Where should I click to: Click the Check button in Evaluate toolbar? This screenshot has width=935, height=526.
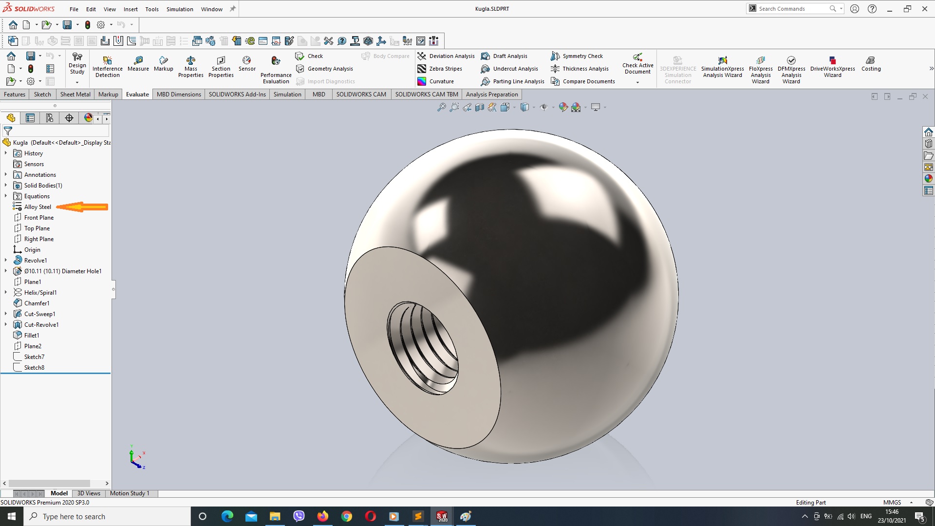click(x=315, y=56)
